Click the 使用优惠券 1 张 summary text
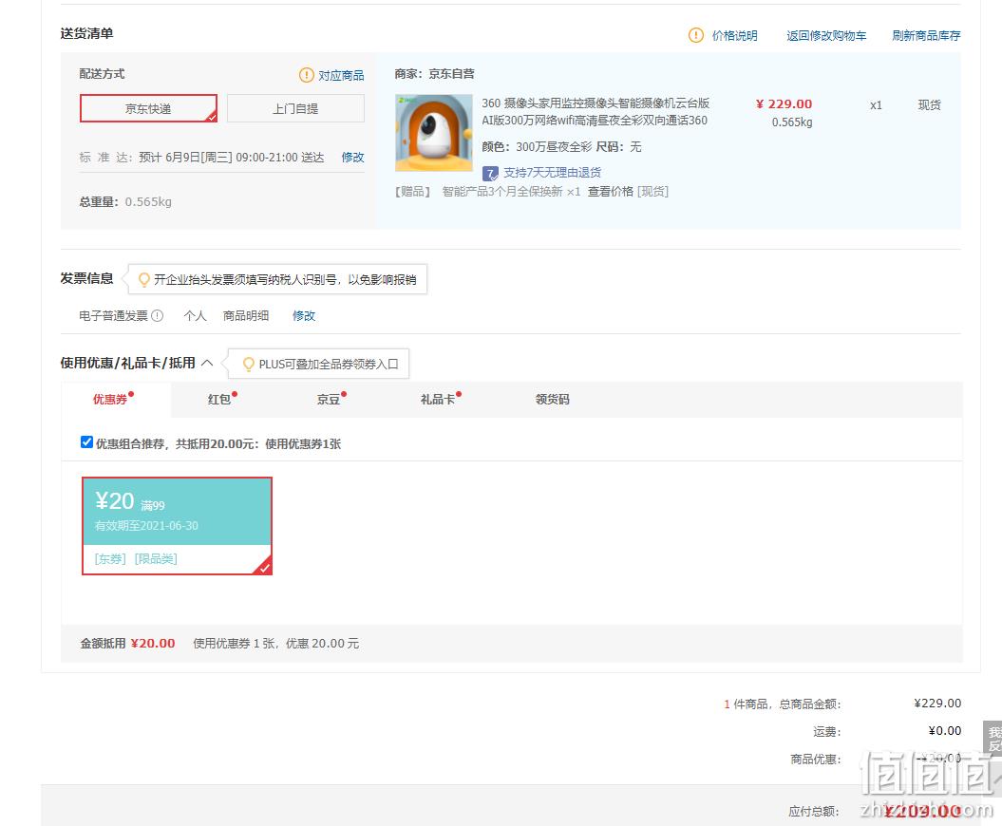This screenshot has width=1002, height=826. (276, 644)
